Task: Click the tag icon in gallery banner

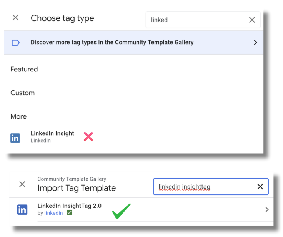Action: pos(15,43)
